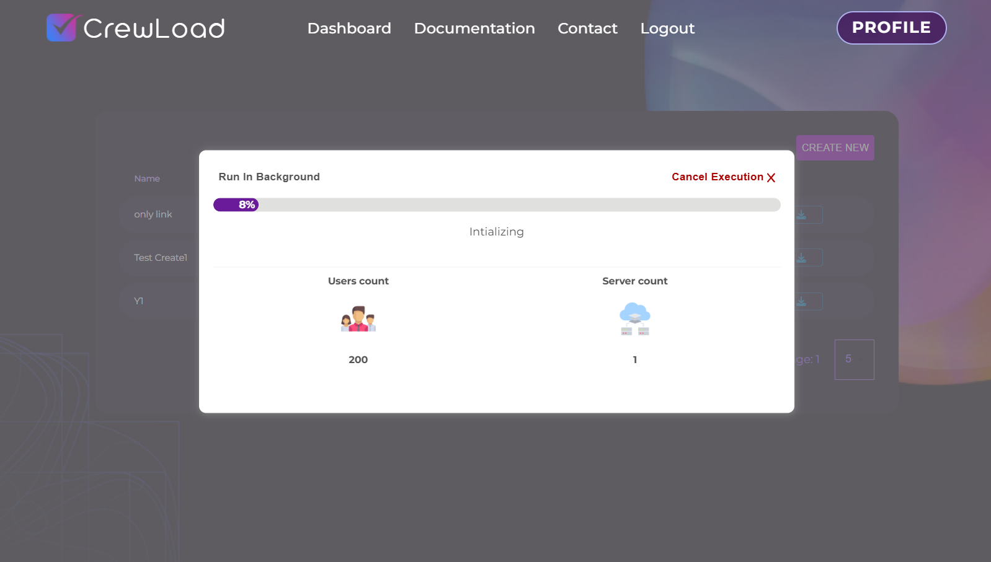Click the 8% progress bar fill
The image size is (991, 562).
(x=236, y=205)
